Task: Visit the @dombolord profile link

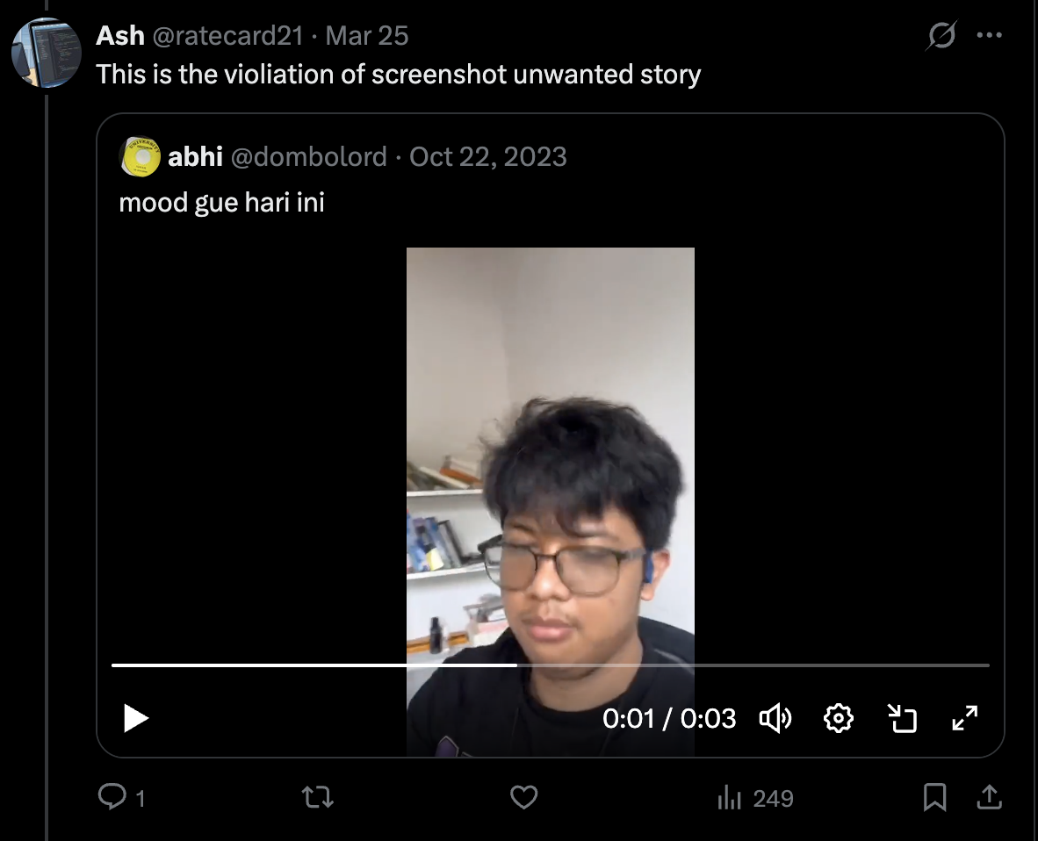Action: click(308, 156)
